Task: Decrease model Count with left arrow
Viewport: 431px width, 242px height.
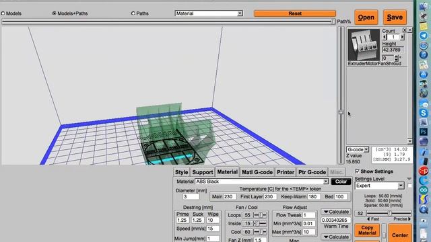Action: [x=385, y=37]
